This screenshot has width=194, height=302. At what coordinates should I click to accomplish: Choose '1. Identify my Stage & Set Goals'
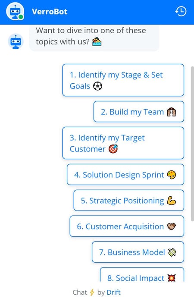pyautogui.click(x=123, y=80)
